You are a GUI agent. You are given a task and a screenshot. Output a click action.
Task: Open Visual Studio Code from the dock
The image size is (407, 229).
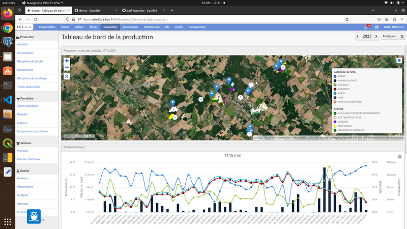click(7, 100)
